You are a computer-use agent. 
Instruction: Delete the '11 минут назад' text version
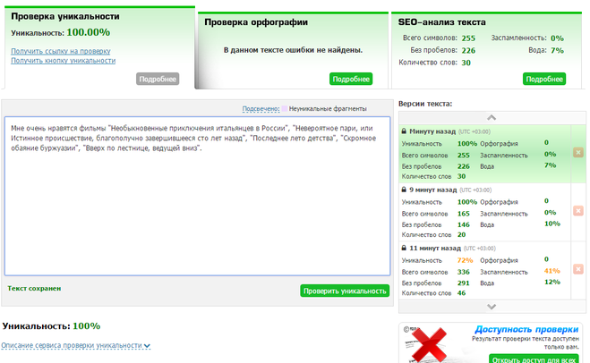coord(578,269)
